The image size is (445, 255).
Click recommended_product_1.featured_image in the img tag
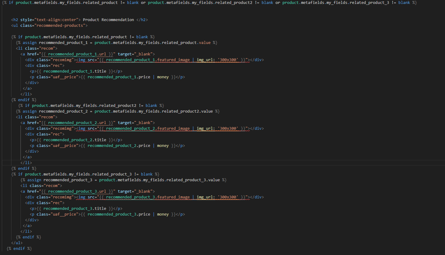tap(148, 60)
